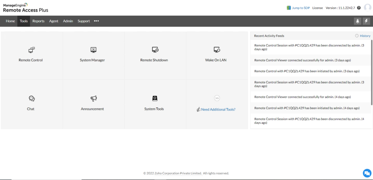Open the Wake On LAN tool icon
This screenshot has width=373, height=180.
point(217,50)
